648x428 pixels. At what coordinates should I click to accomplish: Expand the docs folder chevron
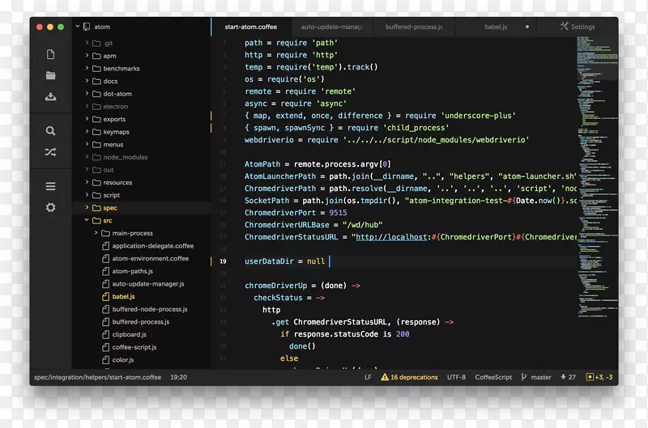[87, 81]
